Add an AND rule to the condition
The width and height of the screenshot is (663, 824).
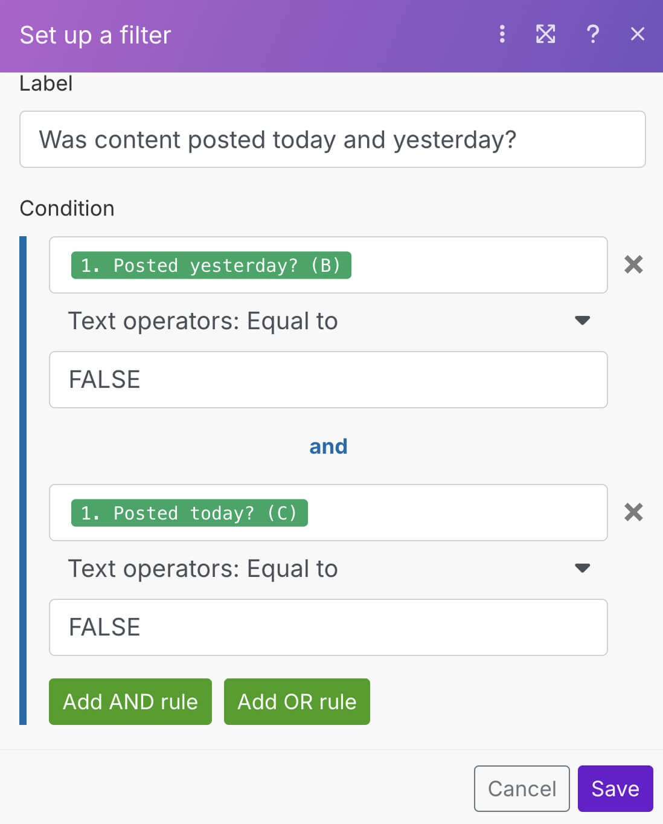(130, 701)
